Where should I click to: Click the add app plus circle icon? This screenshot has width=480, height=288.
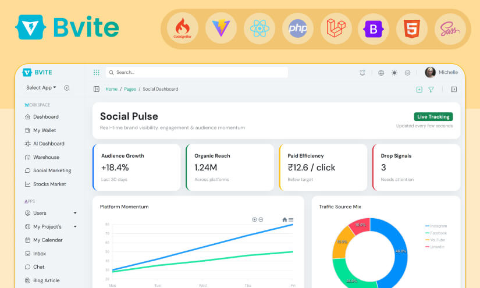pyautogui.click(x=67, y=88)
